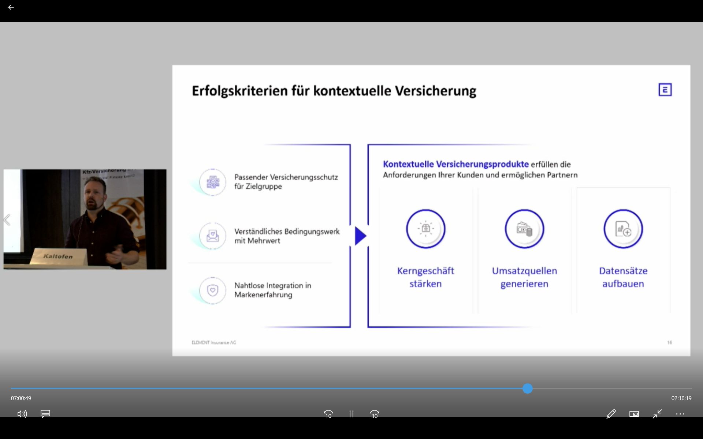Skip back 10 seconds

click(328, 414)
